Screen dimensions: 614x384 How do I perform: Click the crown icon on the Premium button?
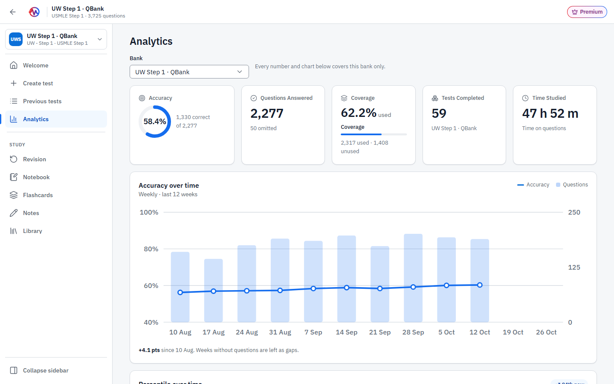[575, 12]
